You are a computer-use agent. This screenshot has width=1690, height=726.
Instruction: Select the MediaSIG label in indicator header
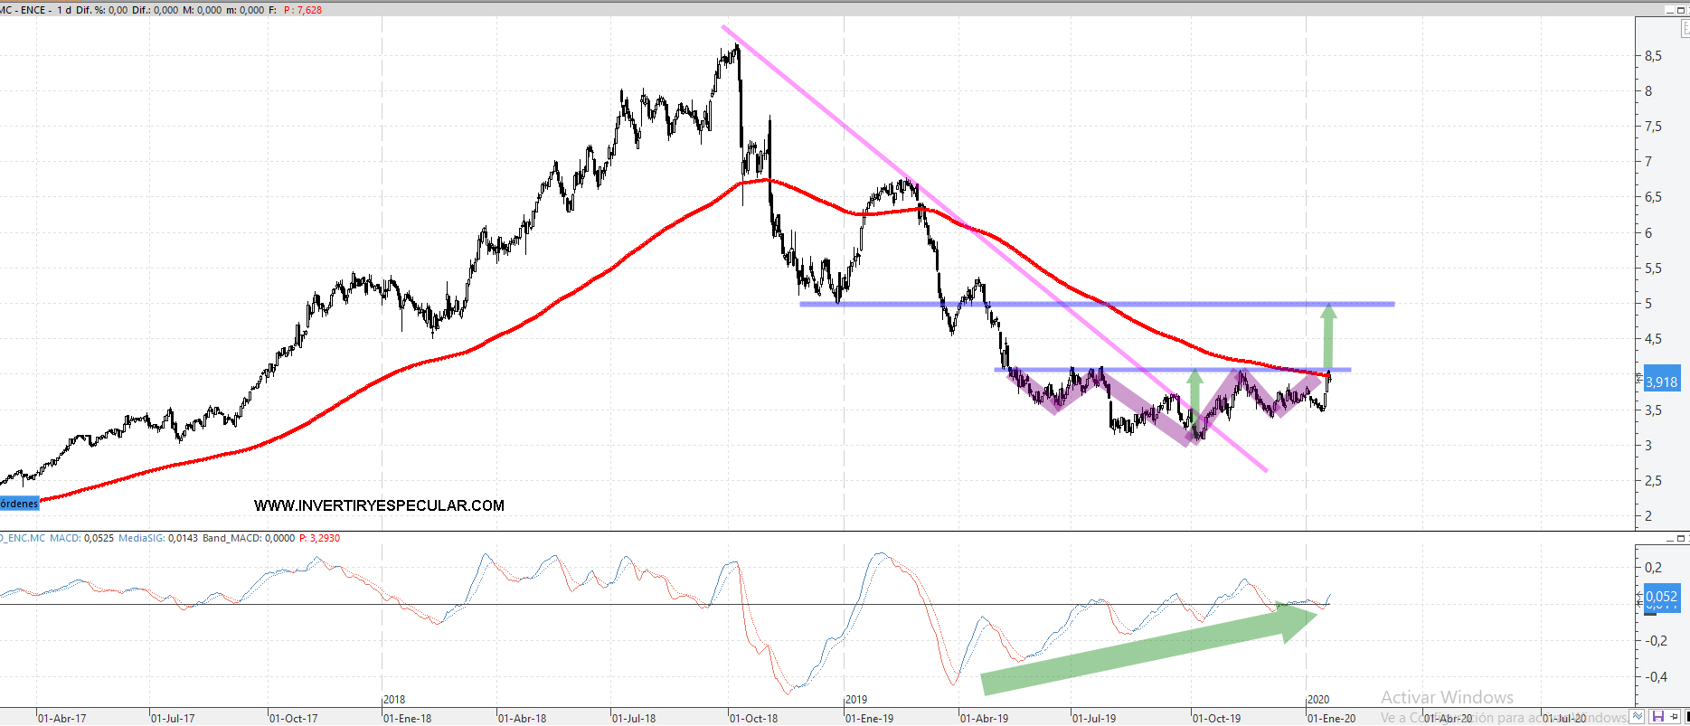click(141, 538)
